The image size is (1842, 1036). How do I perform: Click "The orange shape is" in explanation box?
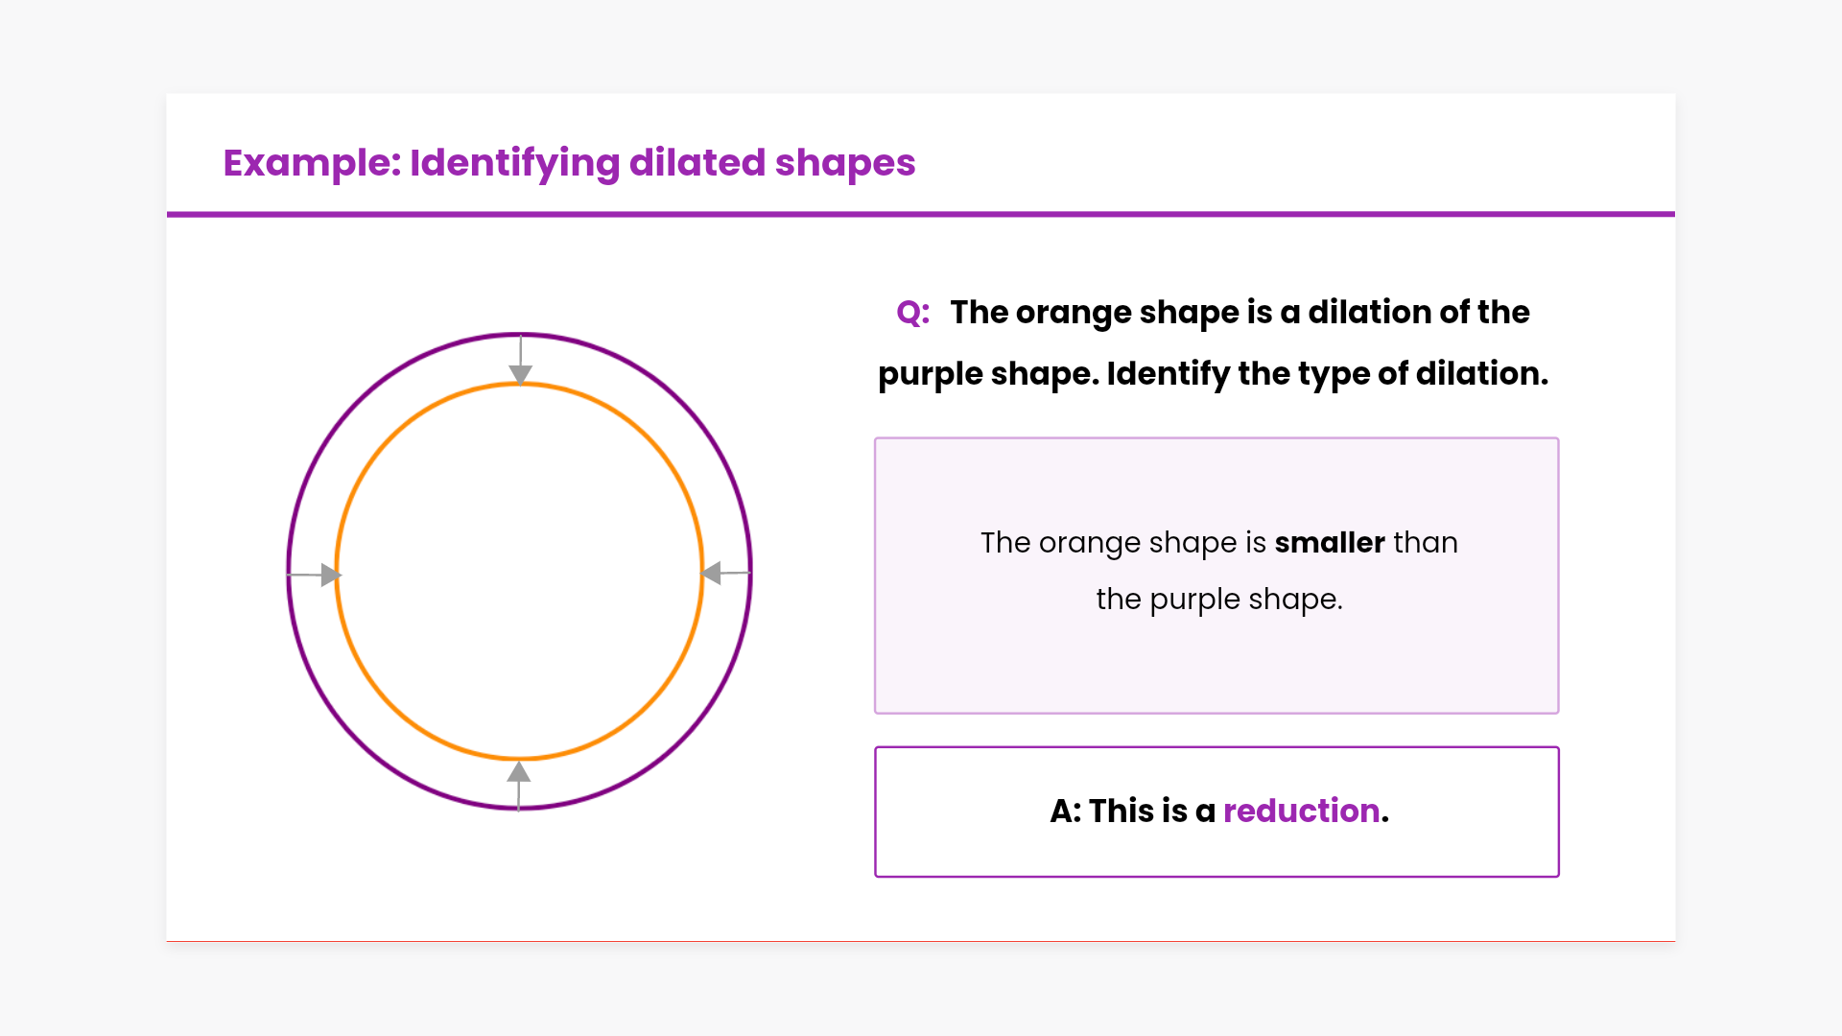click(x=1123, y=543)
